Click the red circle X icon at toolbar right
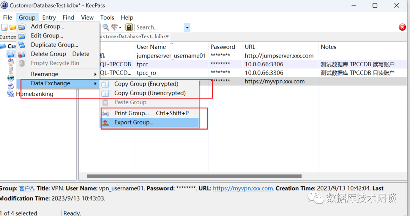The width and height of the screenshot is (410, 216). coord(402,27)
